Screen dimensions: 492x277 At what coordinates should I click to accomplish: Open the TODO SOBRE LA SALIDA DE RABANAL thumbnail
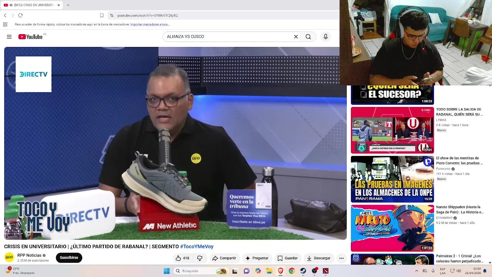392,130
